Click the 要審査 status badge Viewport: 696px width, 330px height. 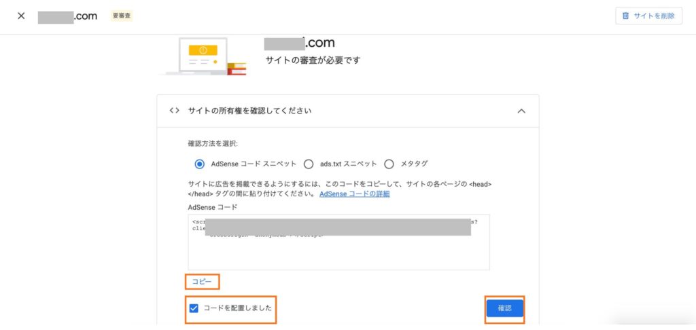(122, 16)
